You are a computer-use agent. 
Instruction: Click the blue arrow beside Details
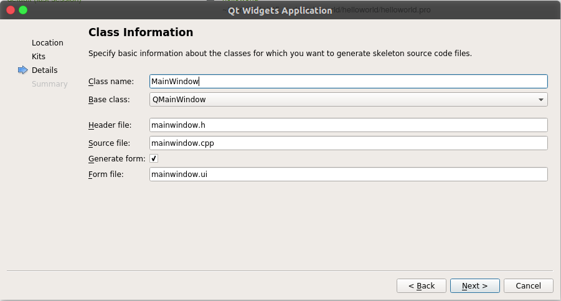tap(23, 70)
